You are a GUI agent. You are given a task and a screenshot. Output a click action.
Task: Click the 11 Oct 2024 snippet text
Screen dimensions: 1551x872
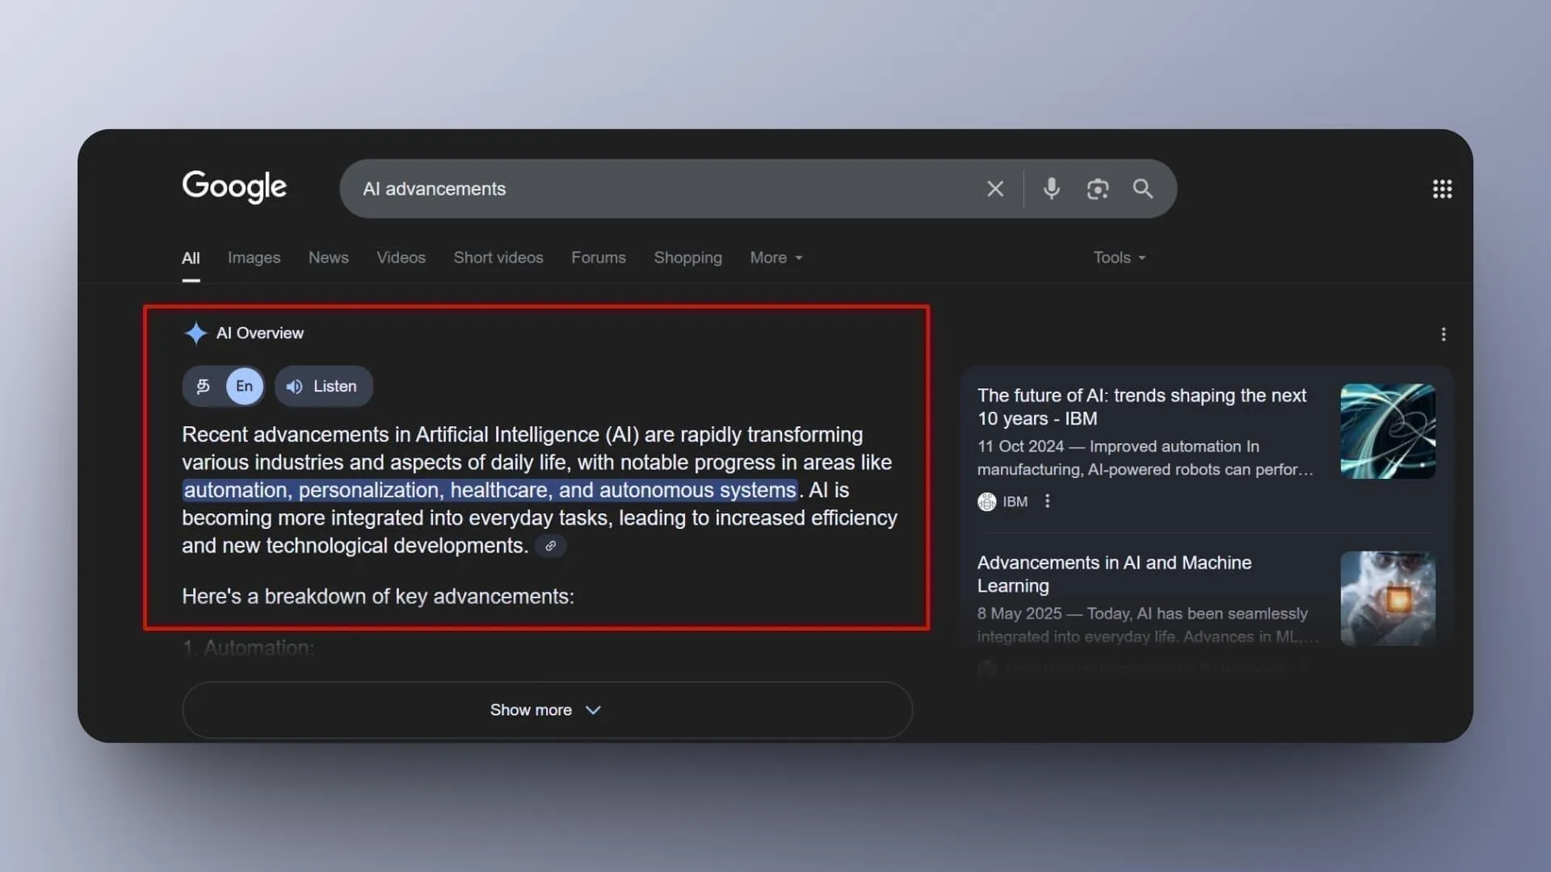1145,458
